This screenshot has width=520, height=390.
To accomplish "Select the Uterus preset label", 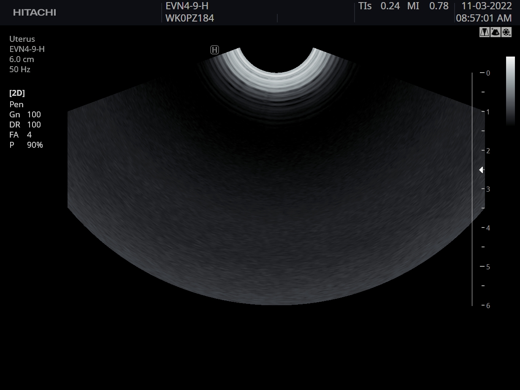I will tap(22, 39).
